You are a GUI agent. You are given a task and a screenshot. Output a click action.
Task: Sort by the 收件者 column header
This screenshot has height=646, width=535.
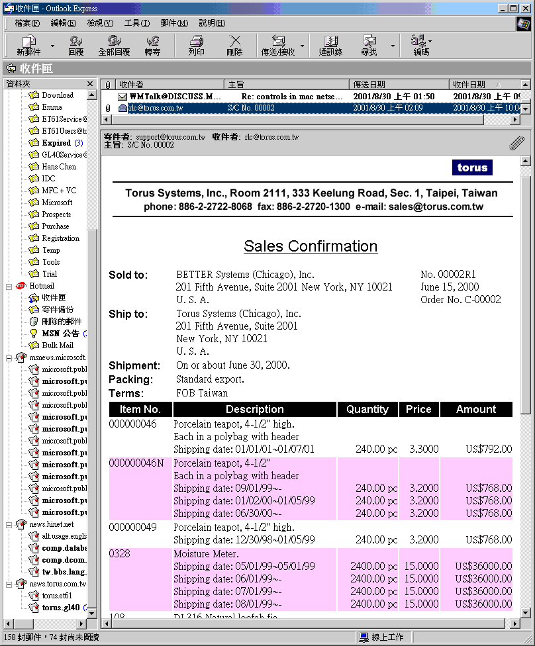(x=170, y=85)
